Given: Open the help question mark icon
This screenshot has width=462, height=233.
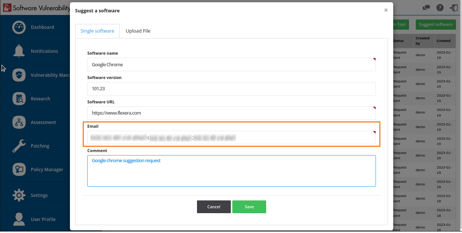Looking at the screenshot, I should pos(440,8).
